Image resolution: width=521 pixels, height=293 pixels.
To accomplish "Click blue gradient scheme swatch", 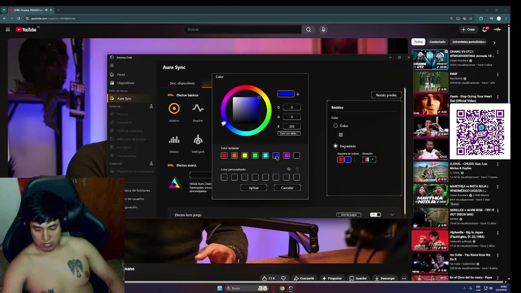I will [348, 160].
